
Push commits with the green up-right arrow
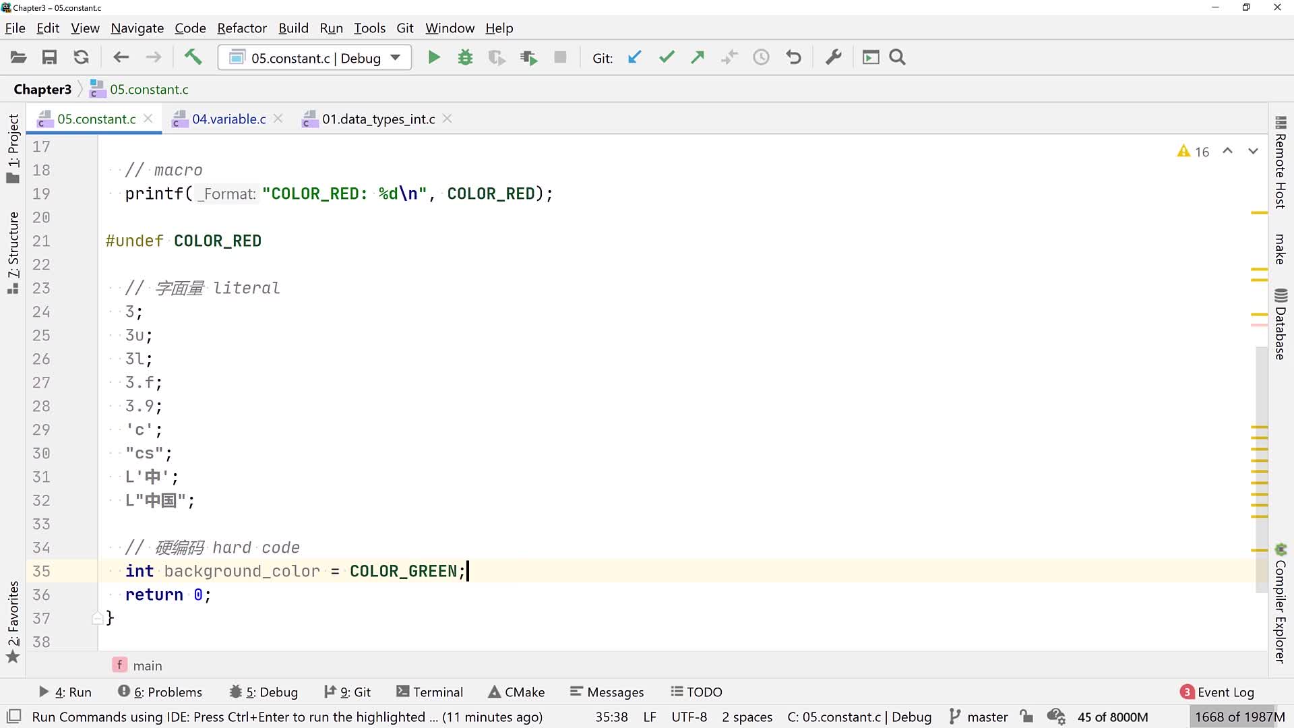(x=698, y=57)
